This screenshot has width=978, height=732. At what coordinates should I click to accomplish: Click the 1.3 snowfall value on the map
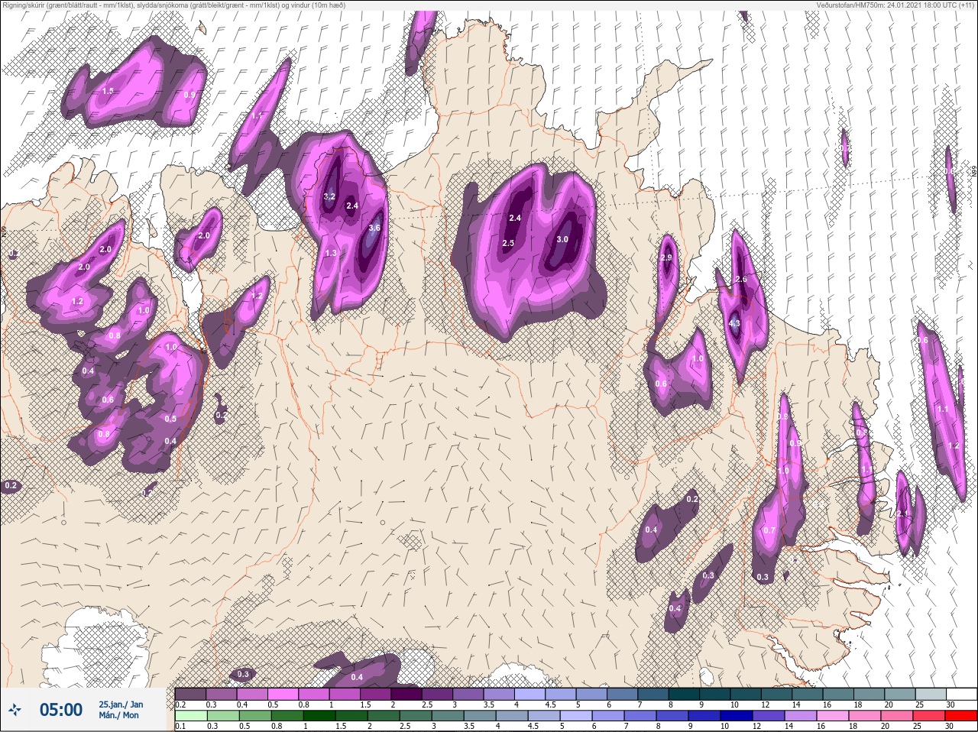pos(331,254)
